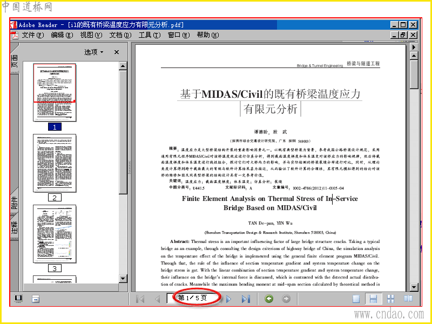
Task: Switch to the 附件 side tab
Action: [x=15, y=202]
